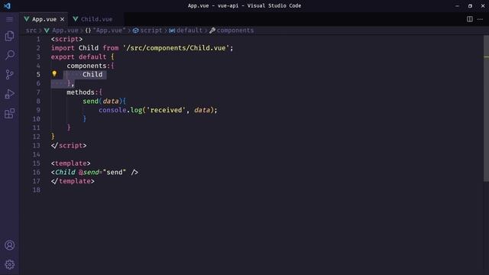Click the '/src/components/Child.vue' path string
Image resolution: width=489 pixels, height=275 pixels.
(x=176, y=48)
